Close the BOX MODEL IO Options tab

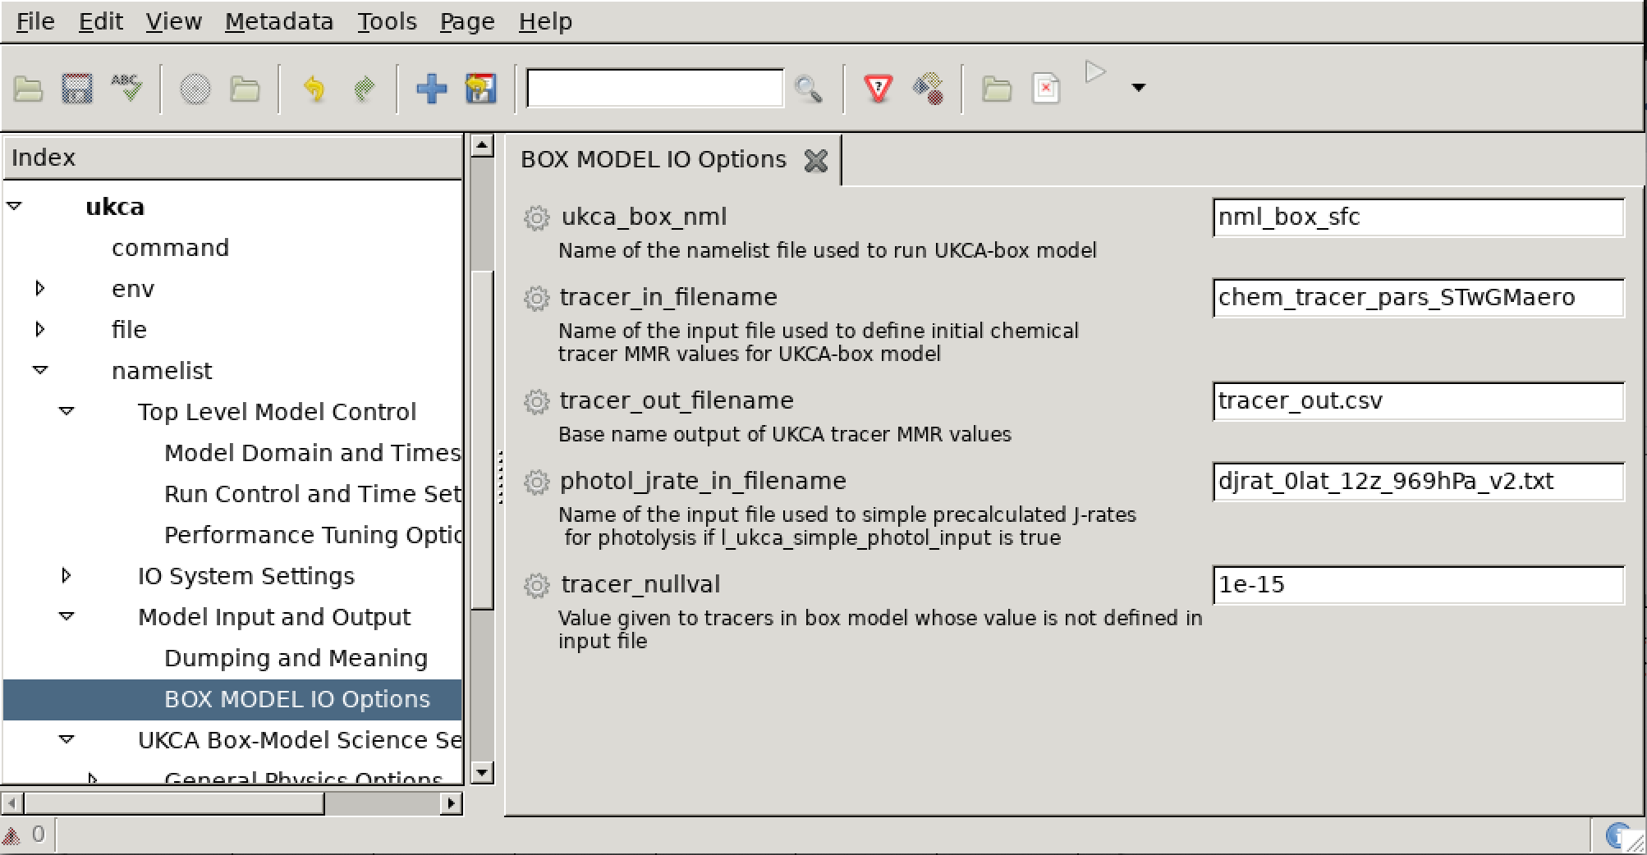[x=816, y=160]
